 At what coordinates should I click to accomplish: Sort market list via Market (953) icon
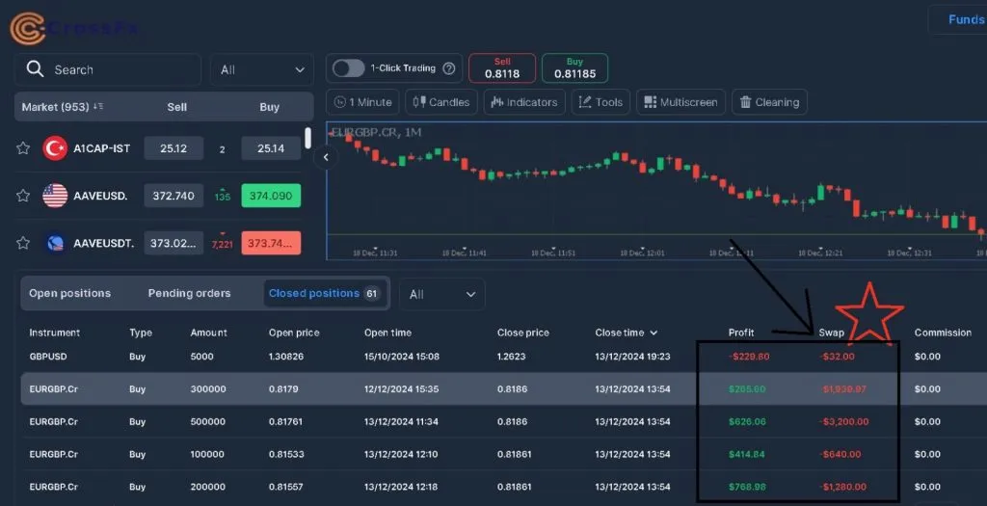pos(98,107)
